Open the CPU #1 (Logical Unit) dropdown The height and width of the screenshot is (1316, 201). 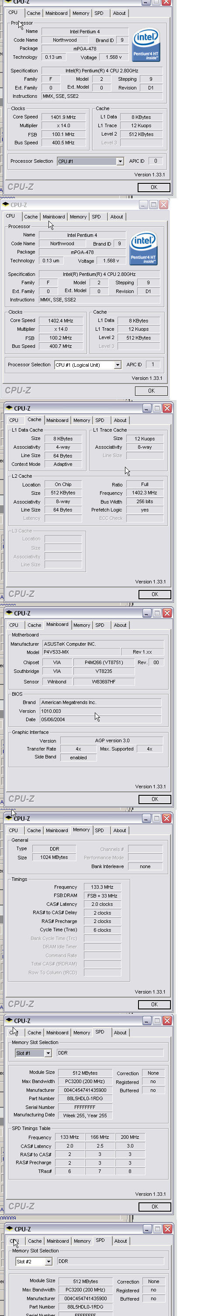point(118,365)
